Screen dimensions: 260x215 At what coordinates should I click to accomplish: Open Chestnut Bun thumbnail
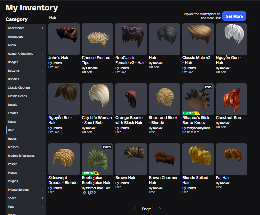point(231,99)
